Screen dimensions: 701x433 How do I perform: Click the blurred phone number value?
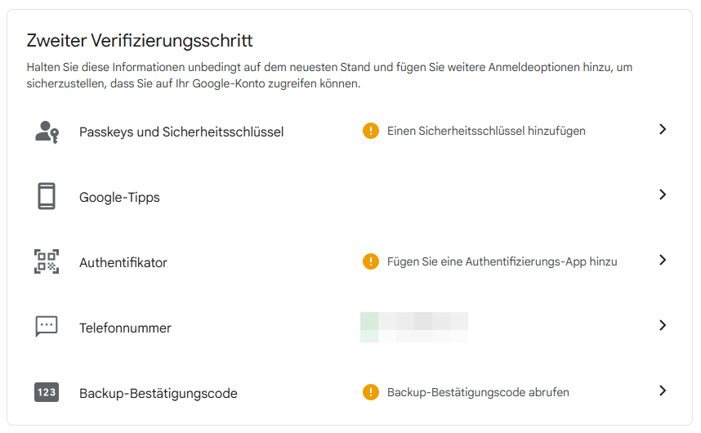(x=414, y=327)
